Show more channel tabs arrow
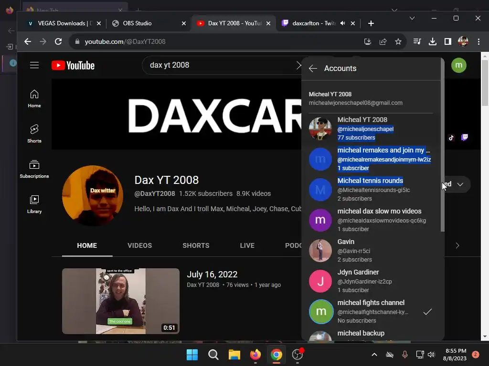Viewport: 489px width, 366px height. tap(457, 245)
